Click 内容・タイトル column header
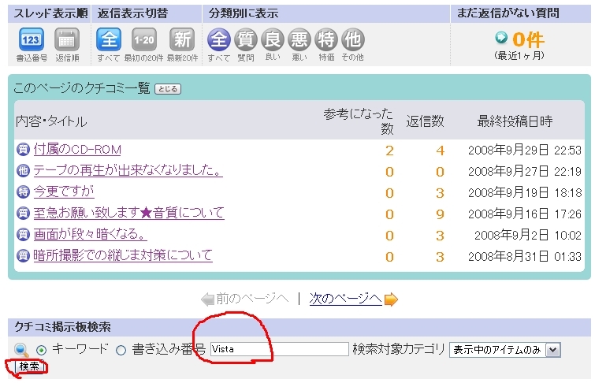 pyautogui.click(x=51, y=121)
